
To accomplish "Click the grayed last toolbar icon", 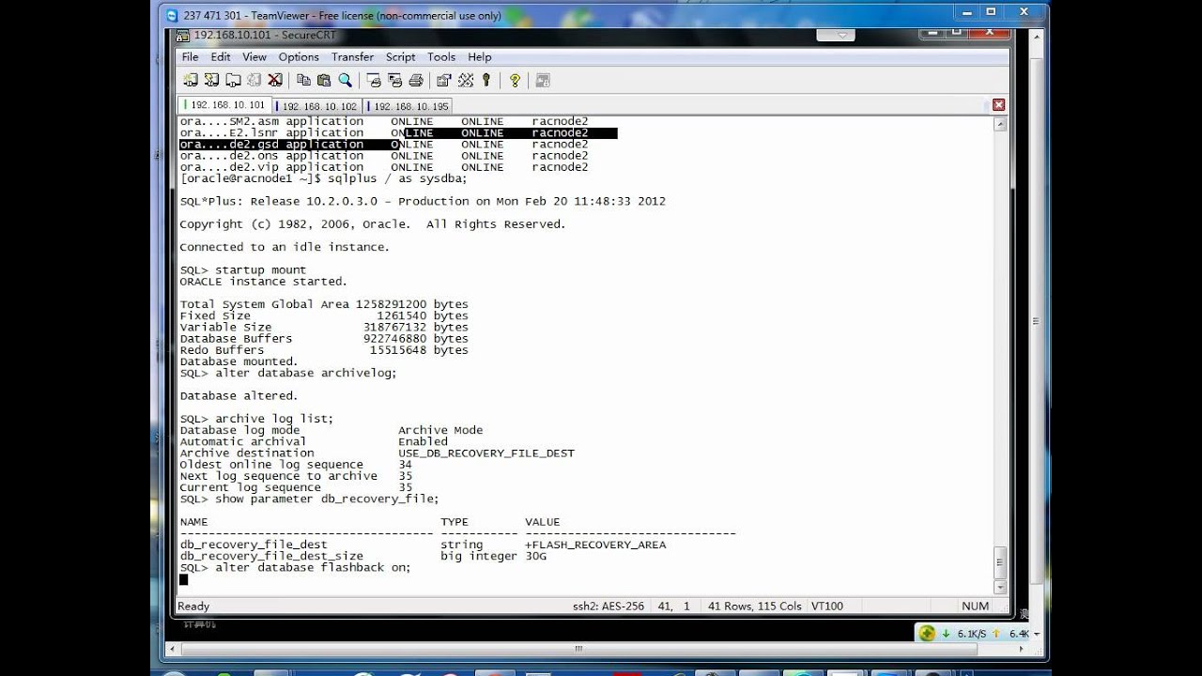I will [543, 81].
